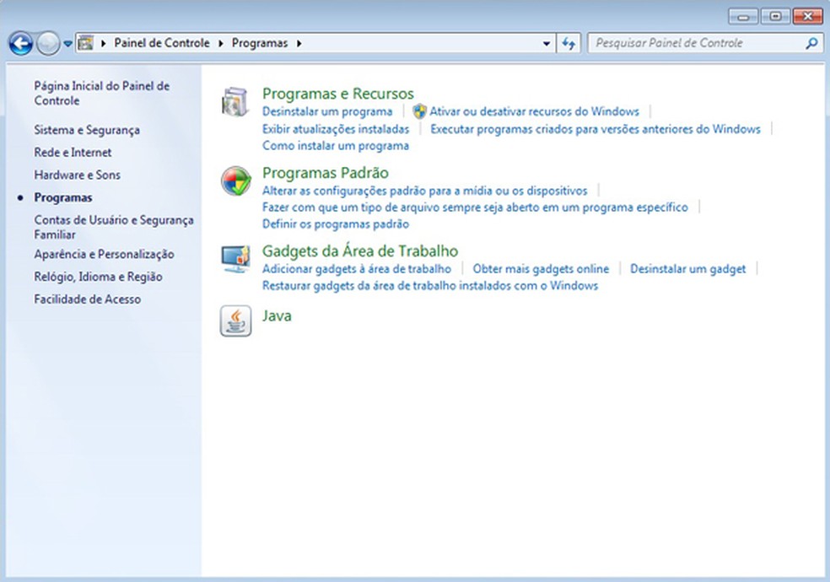Click the Pesquisar Painel de Controle search field
Image resolution: width=830 pixels, height=582 pixels.
point(692,43)
